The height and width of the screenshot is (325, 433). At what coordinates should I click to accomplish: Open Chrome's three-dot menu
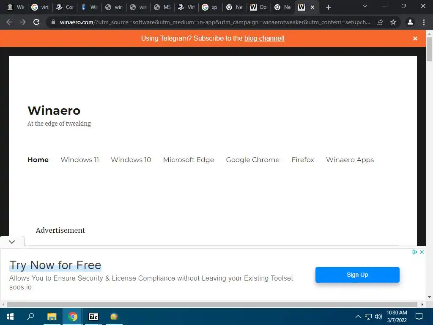click(x=424, y=22)
